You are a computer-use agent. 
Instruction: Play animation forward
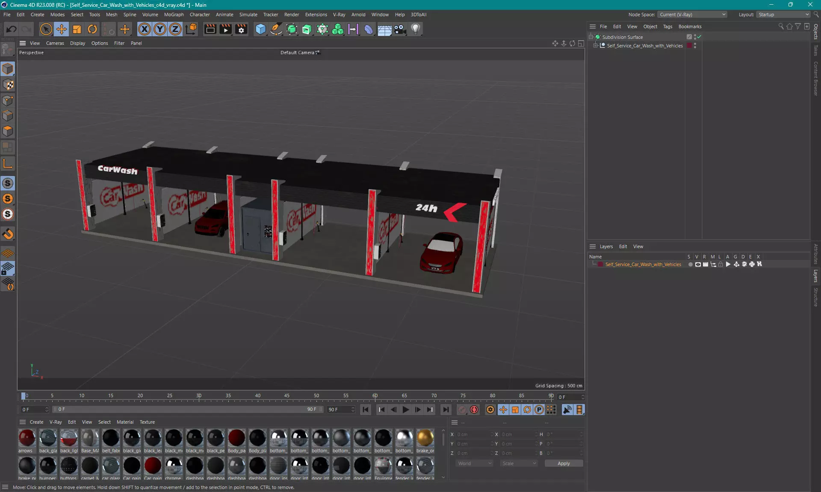(x=405, y=410)
